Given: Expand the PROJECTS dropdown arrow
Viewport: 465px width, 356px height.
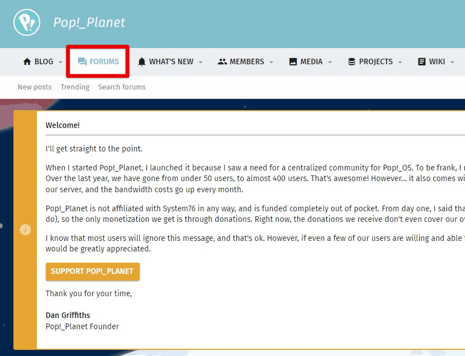Looking at the screenshot, I should (400, 63).
